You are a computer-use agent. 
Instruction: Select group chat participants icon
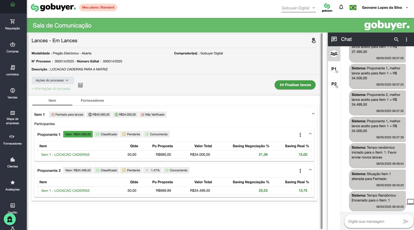(334, 54)
